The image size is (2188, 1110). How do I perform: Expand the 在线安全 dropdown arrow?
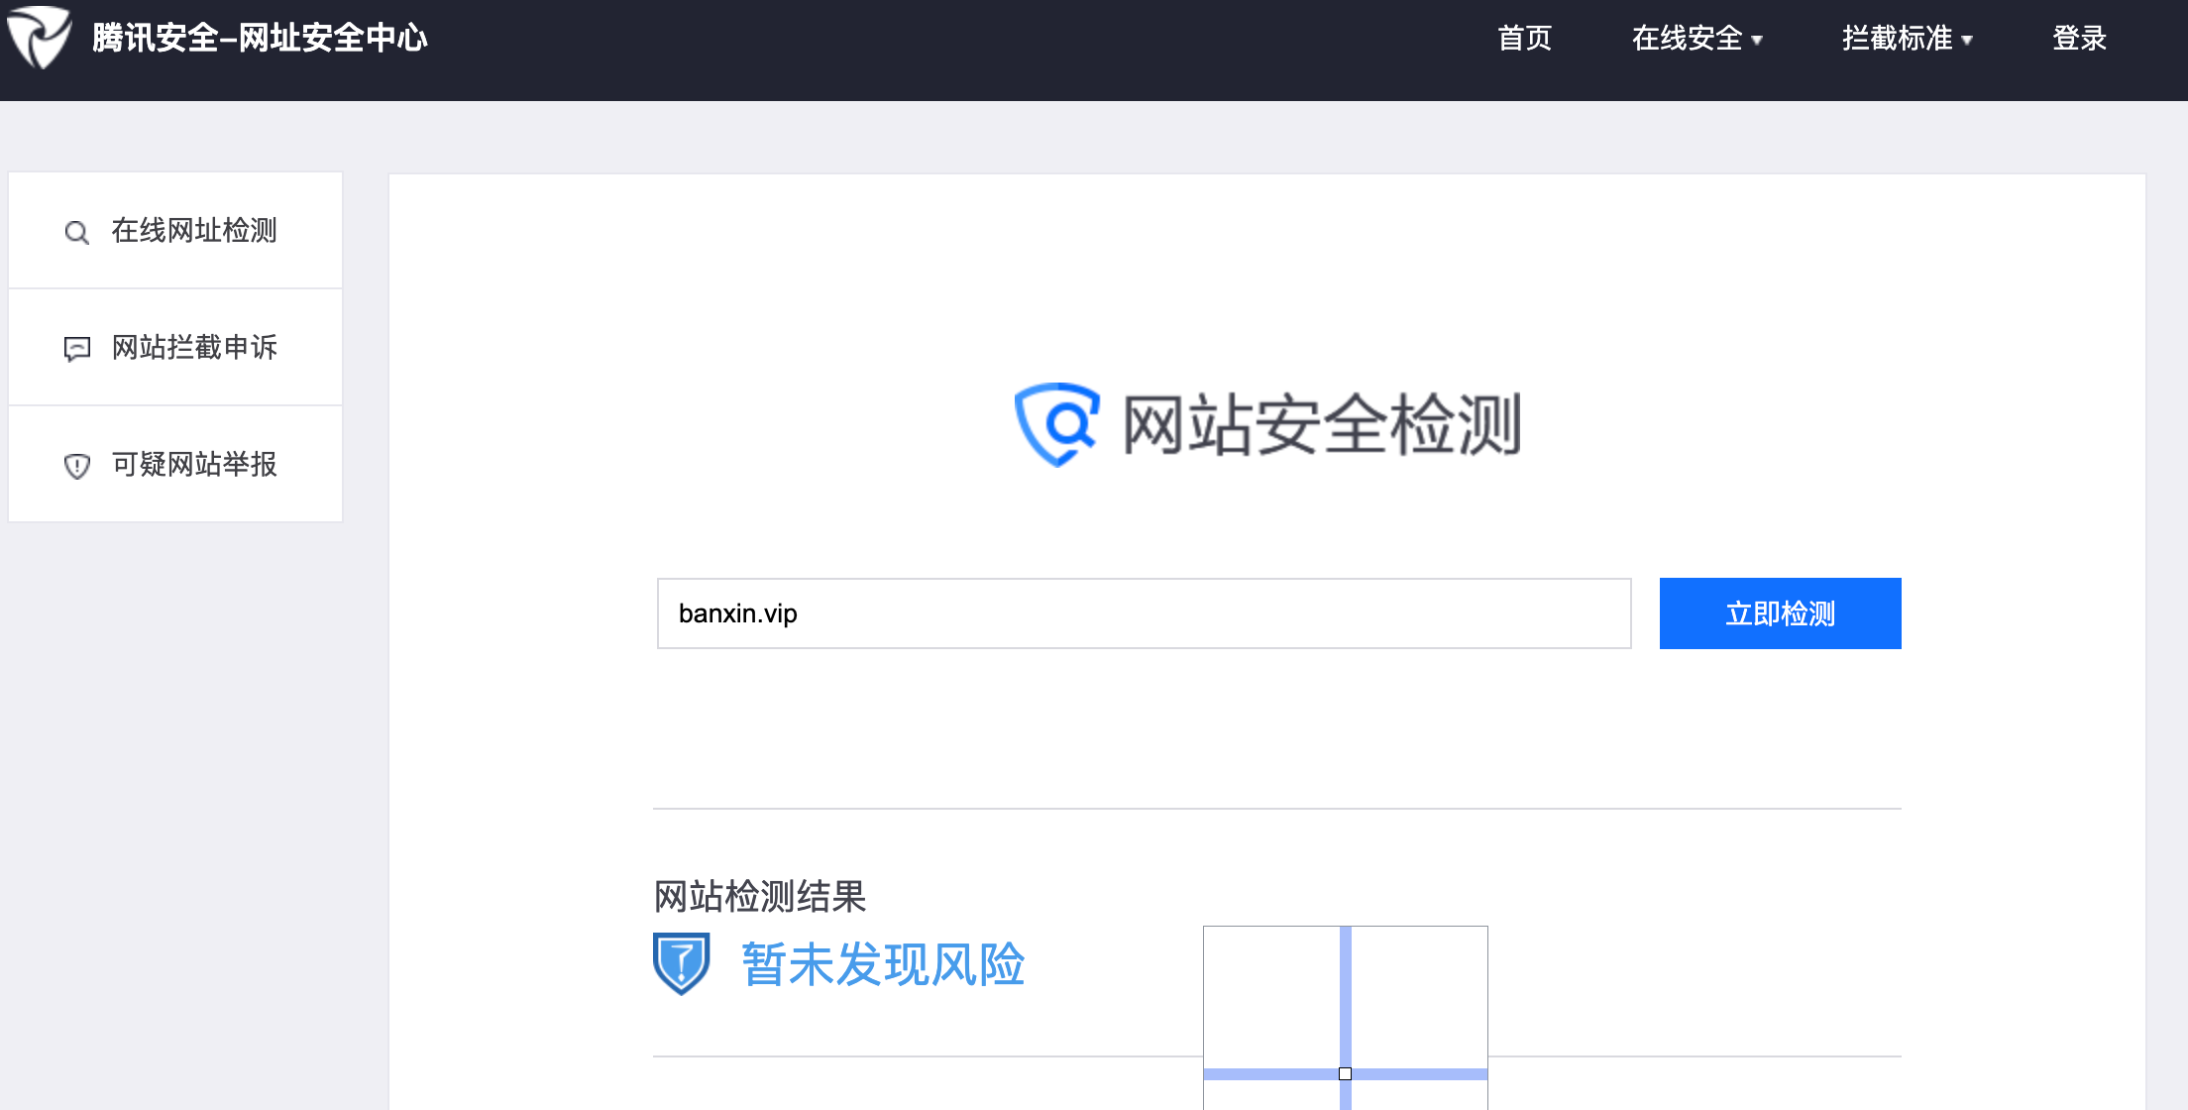click(x=1757, y=41)
